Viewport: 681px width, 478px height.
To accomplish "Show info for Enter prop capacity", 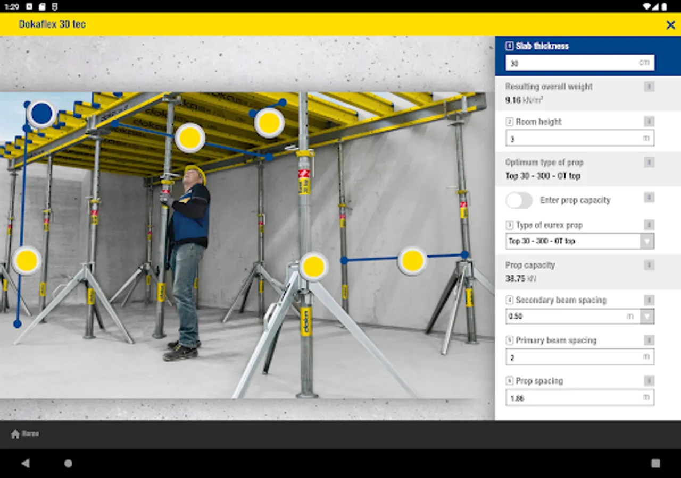I will tap(649, 198).
